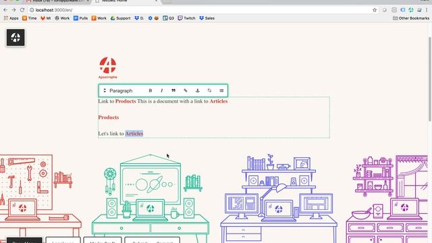
Task: Open the Apps bookmark shortcut
Action: click(x=11, y=18)
